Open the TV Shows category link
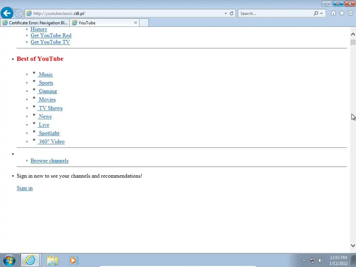 coord(50,108)
